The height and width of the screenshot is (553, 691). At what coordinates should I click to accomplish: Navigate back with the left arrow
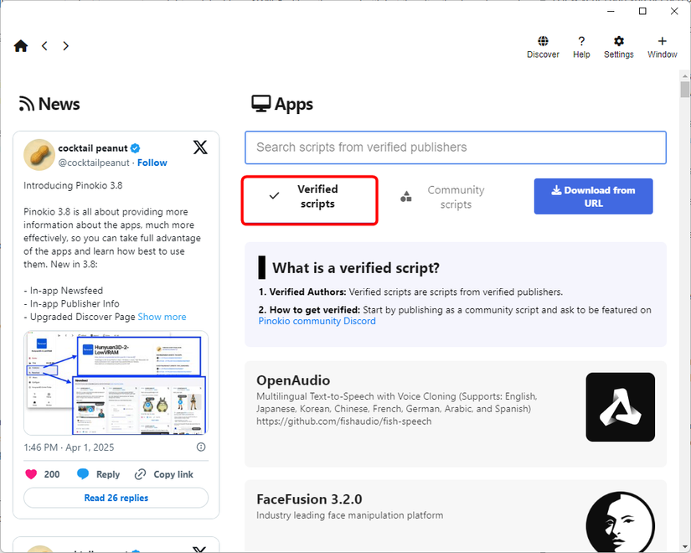44,46
